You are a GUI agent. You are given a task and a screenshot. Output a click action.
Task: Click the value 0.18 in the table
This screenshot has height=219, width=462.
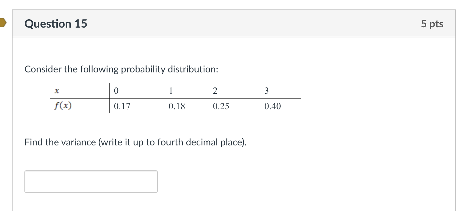click(x=177, y=106)
